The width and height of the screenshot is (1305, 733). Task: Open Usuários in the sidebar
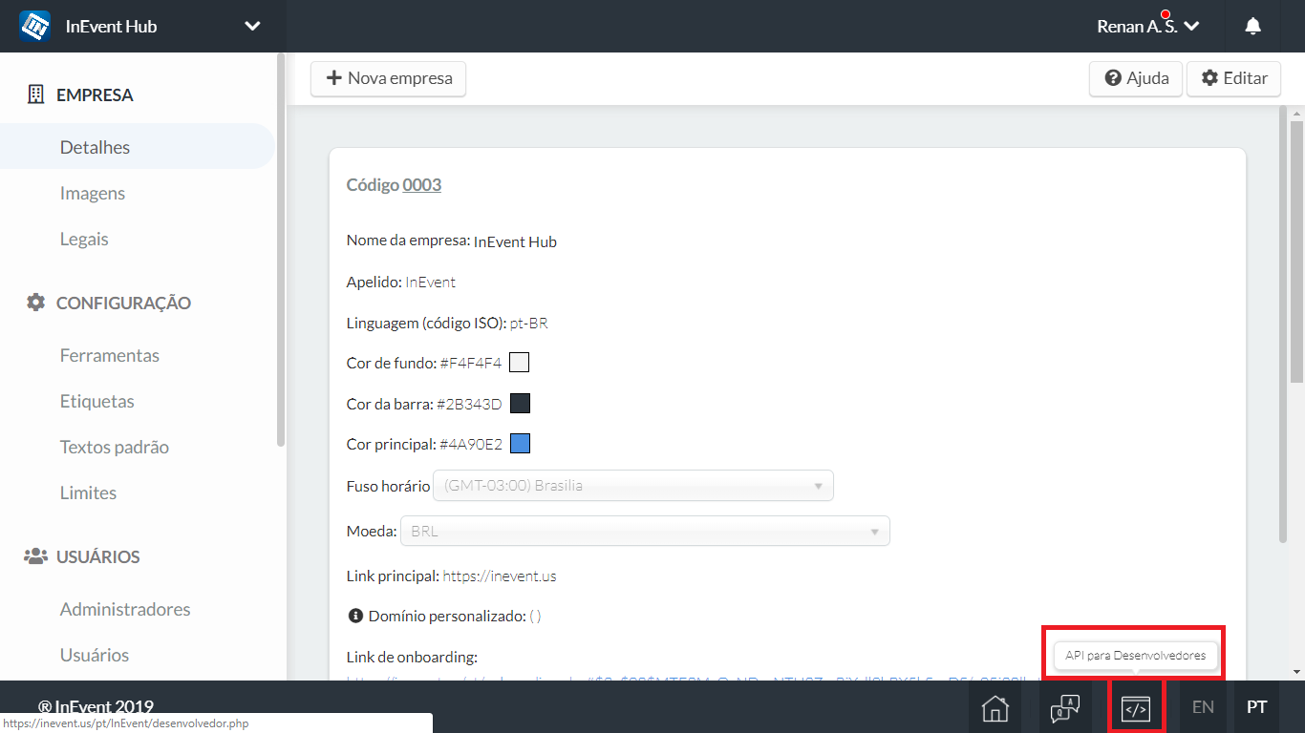95,655
